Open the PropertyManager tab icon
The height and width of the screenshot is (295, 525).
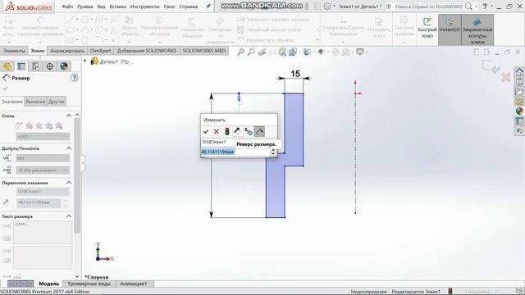click(x=21, y=66)
